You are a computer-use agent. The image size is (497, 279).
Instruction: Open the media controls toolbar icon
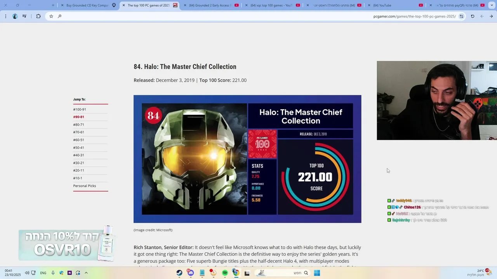tap(25, 16)
